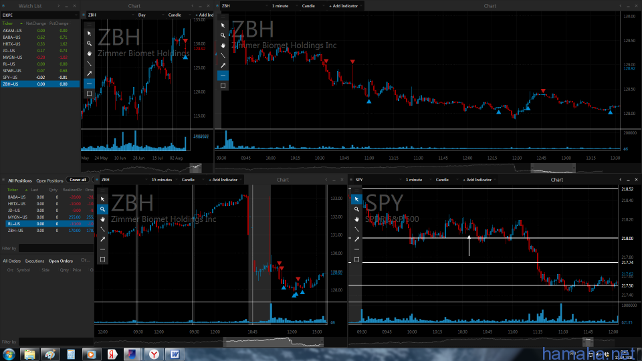Image resolution: width=642 pixels, height=361 pixels.
Task: Sort watch list by NetChange column
Action: pos(36,23)
